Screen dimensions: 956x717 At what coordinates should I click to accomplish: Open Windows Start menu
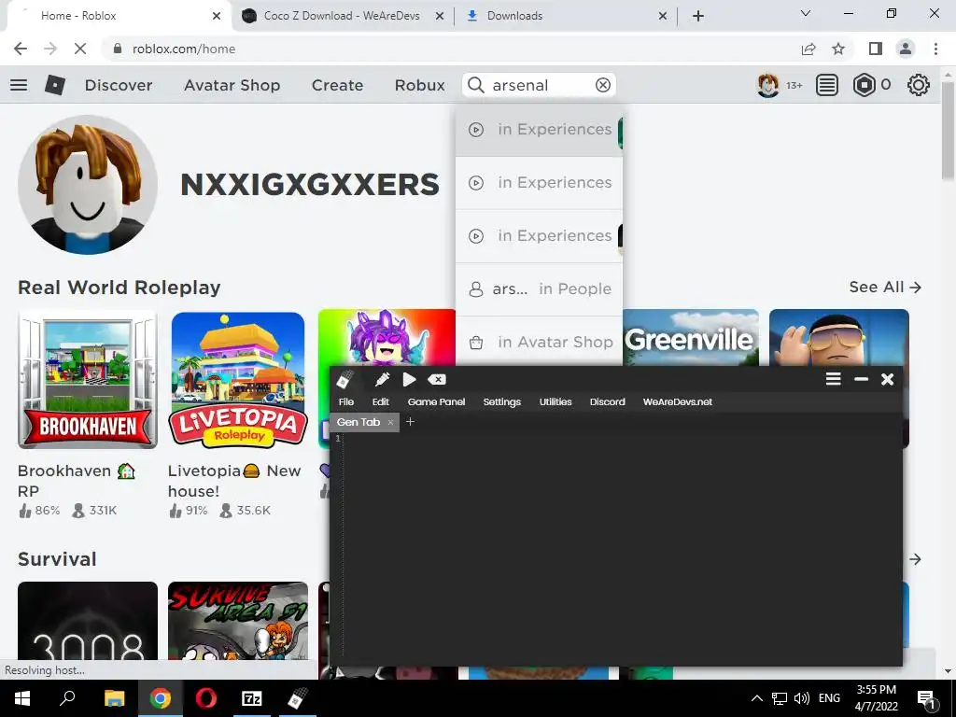click(x=22, y=698)
